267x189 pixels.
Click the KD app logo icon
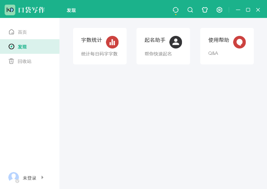[10, 10]
